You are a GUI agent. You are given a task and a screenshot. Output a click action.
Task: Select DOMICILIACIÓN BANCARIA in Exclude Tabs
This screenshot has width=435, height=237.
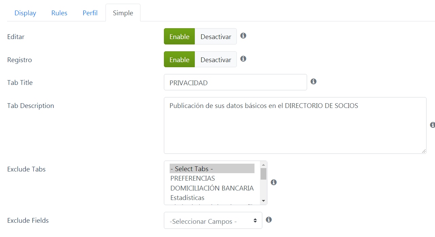[212, 188]
